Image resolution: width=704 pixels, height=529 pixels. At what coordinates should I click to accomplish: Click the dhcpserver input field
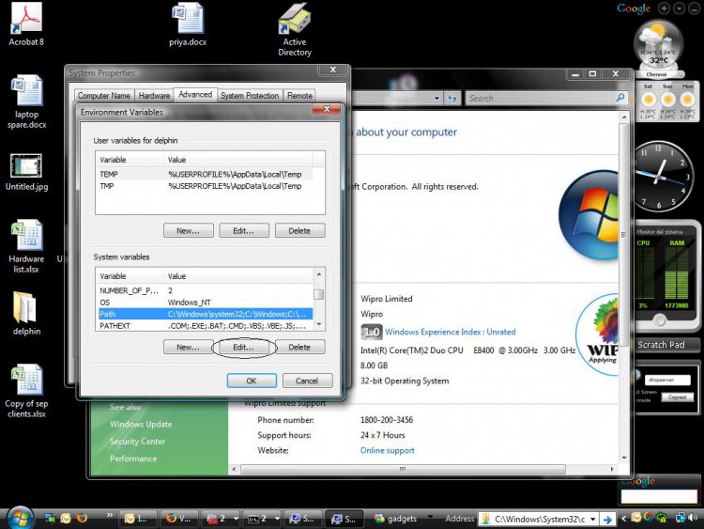[667, 380]
